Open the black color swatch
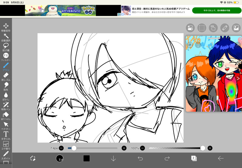This screenshot has height=168, width=242. click(x=86, y=158)
